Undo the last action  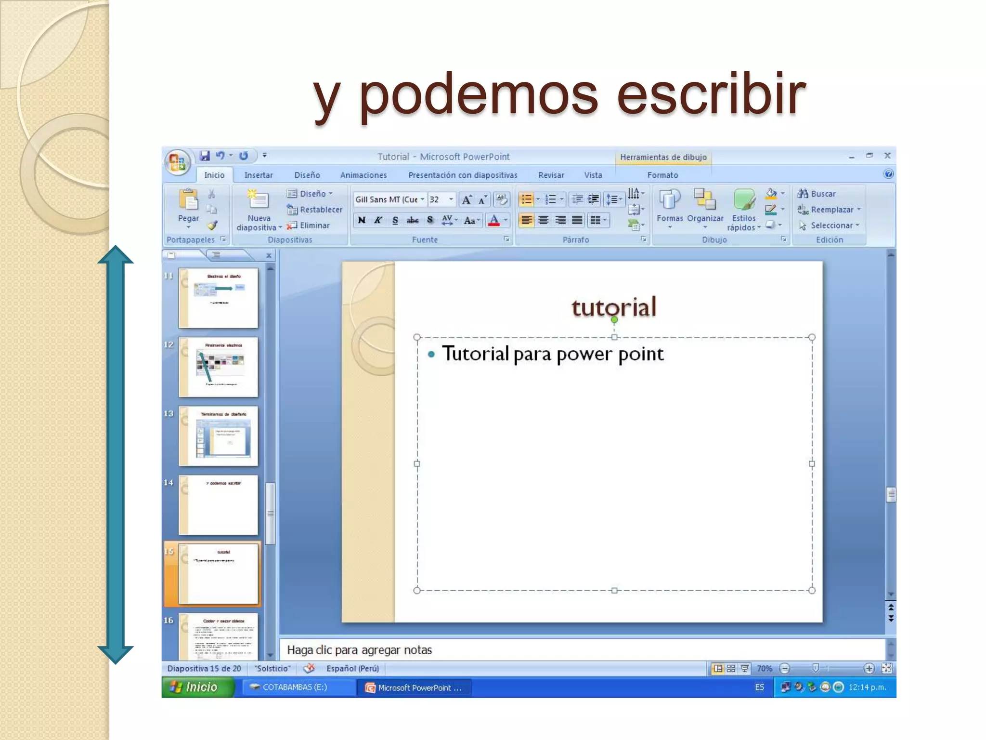point(220,156)
